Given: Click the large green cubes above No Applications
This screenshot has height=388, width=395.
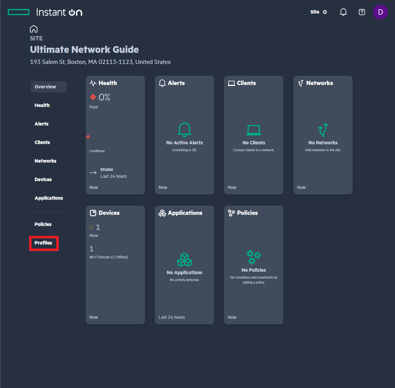Looking at the screenshot, I should coord(185,260).
